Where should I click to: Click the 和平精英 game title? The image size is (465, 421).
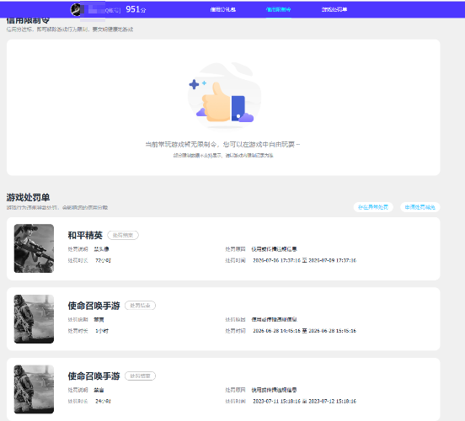coord(85,235)
